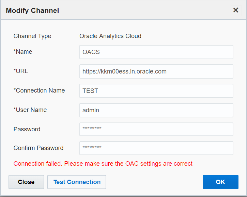247x197 pixels.
Task: Click the *Name field label
Action: (x=23, y=52)
